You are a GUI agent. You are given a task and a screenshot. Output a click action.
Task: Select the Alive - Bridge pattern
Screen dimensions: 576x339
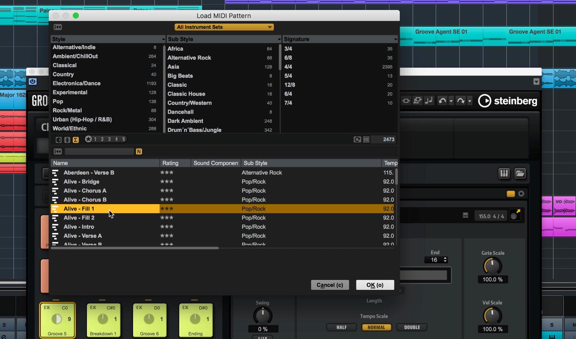[x=222, y=182]
